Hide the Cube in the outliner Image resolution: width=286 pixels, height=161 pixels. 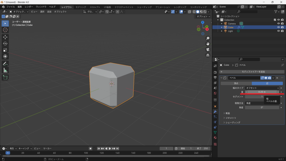[278, 27]
